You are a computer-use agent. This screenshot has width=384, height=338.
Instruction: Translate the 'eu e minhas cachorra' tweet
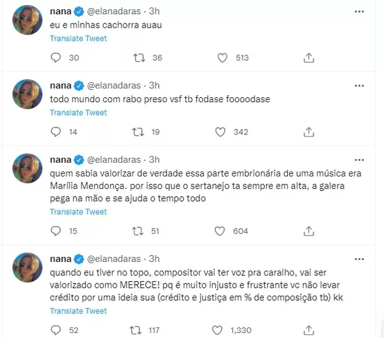[x=78, y=38]
